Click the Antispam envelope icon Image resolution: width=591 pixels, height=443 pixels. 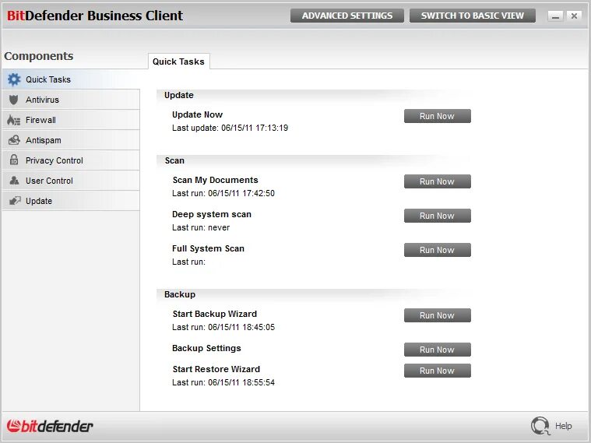click(x=14, y=140)
